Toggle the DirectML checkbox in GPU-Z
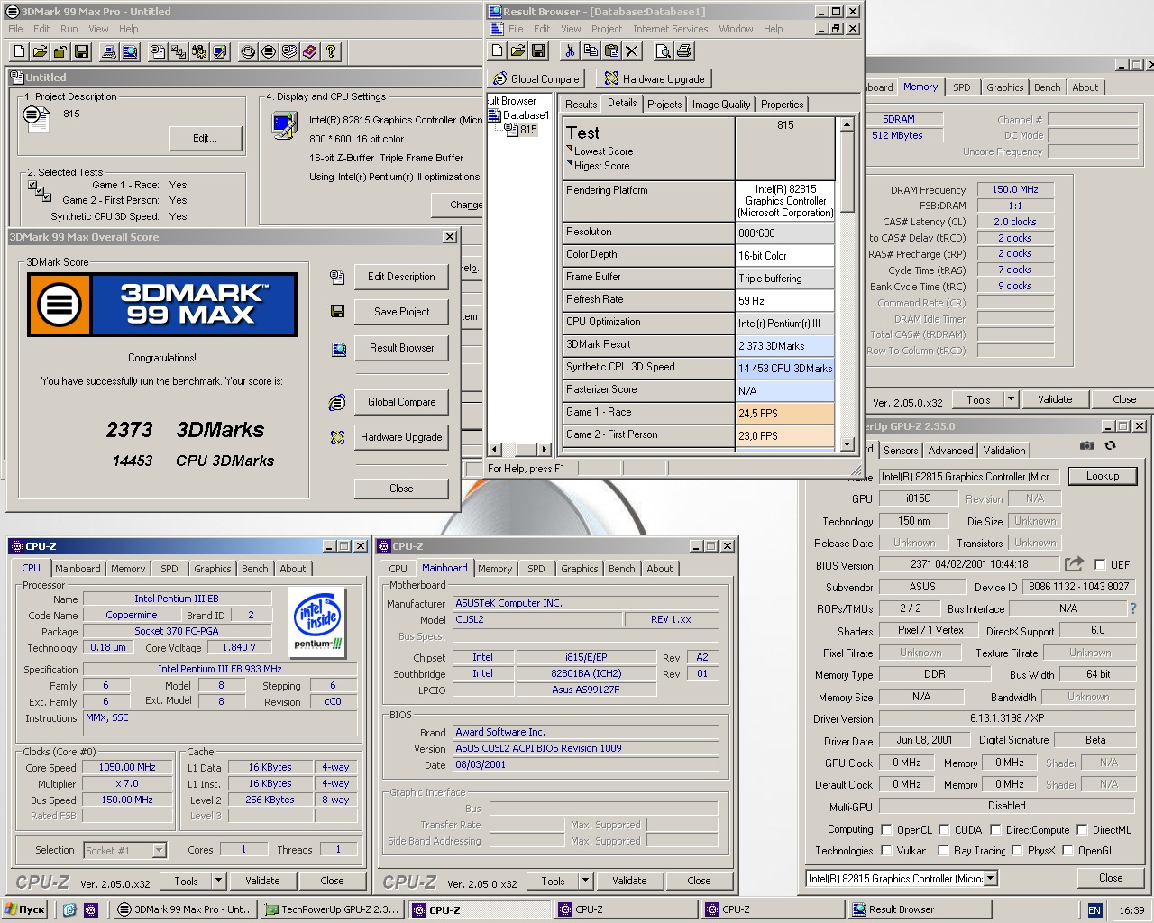 (x=1082, y=830)
